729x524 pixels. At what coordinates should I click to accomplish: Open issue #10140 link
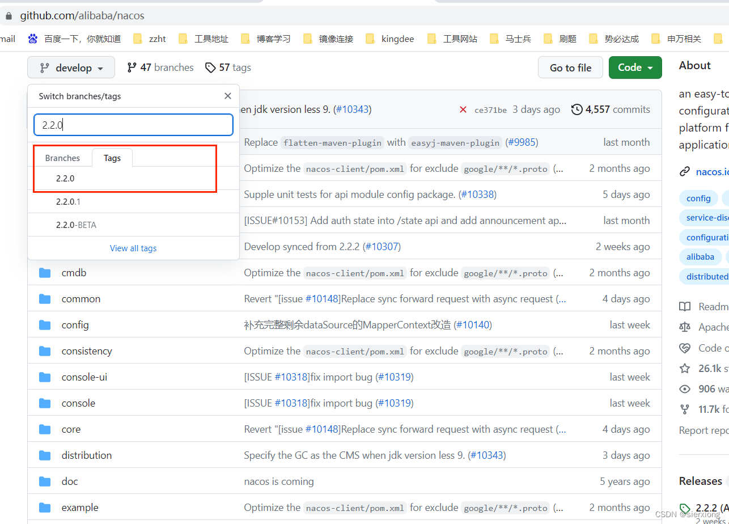[472, 325]
